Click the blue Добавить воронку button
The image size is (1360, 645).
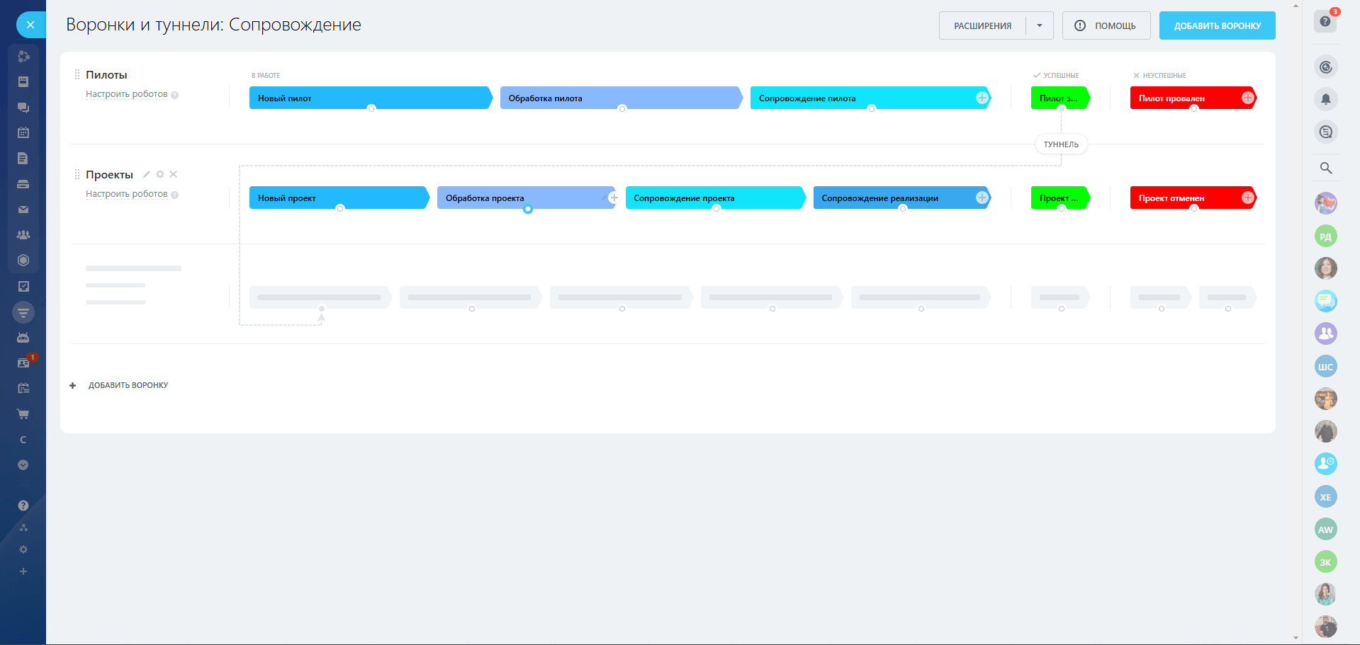coord(1217,25)
